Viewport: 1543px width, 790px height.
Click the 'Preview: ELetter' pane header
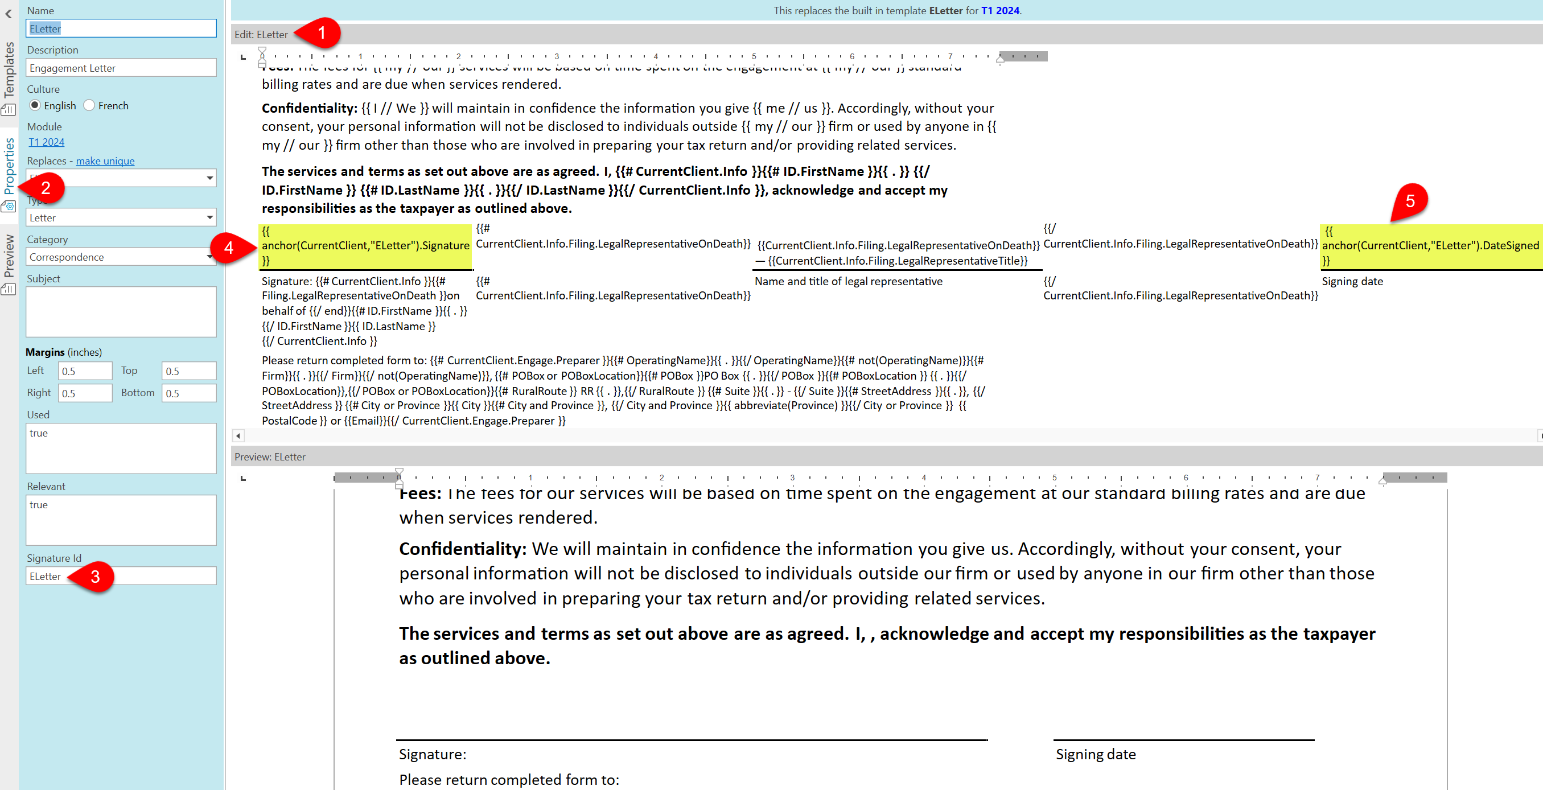pyautogui.click(x=270, y=456)
